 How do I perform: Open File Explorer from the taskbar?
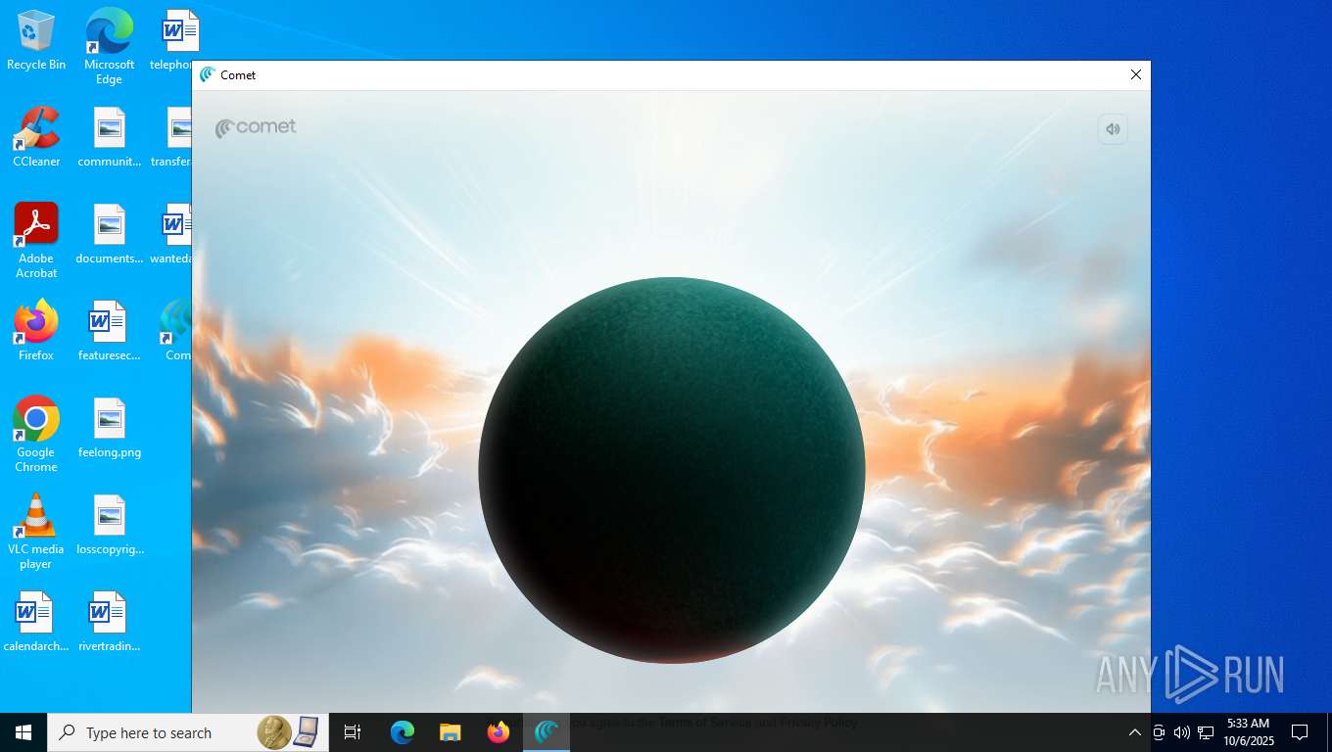[x=451, y=732]
